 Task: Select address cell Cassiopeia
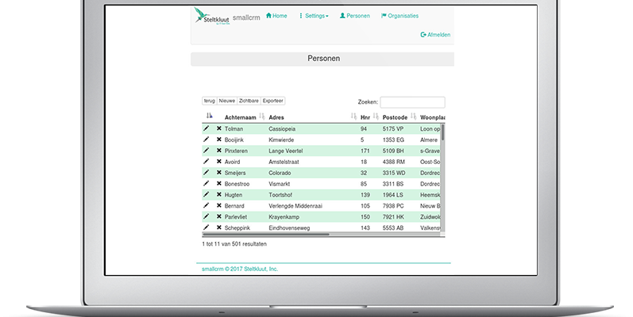(282, 129)
